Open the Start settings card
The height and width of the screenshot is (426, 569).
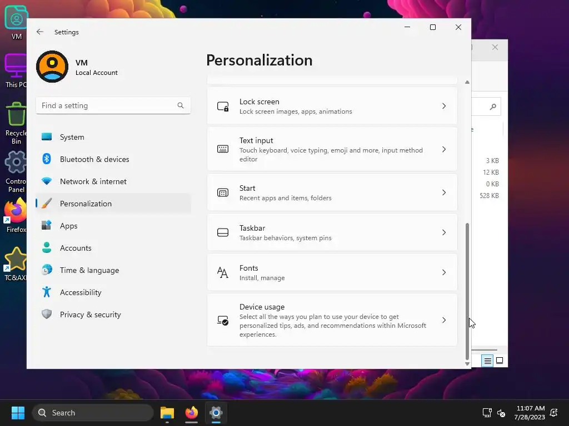332,192
